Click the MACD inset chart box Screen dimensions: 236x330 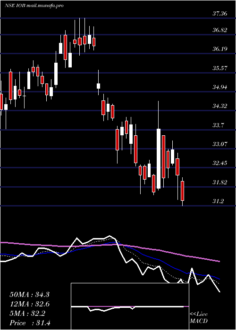130,306
